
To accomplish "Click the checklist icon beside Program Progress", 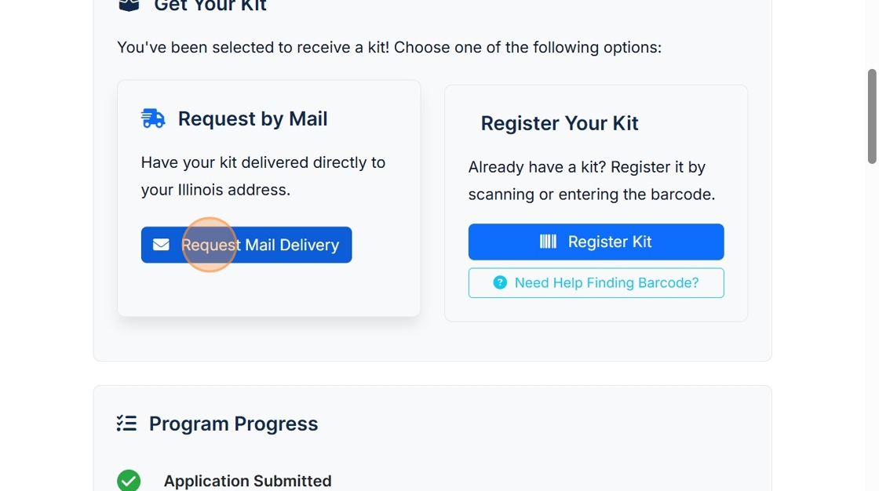I will tap(126, 424).
